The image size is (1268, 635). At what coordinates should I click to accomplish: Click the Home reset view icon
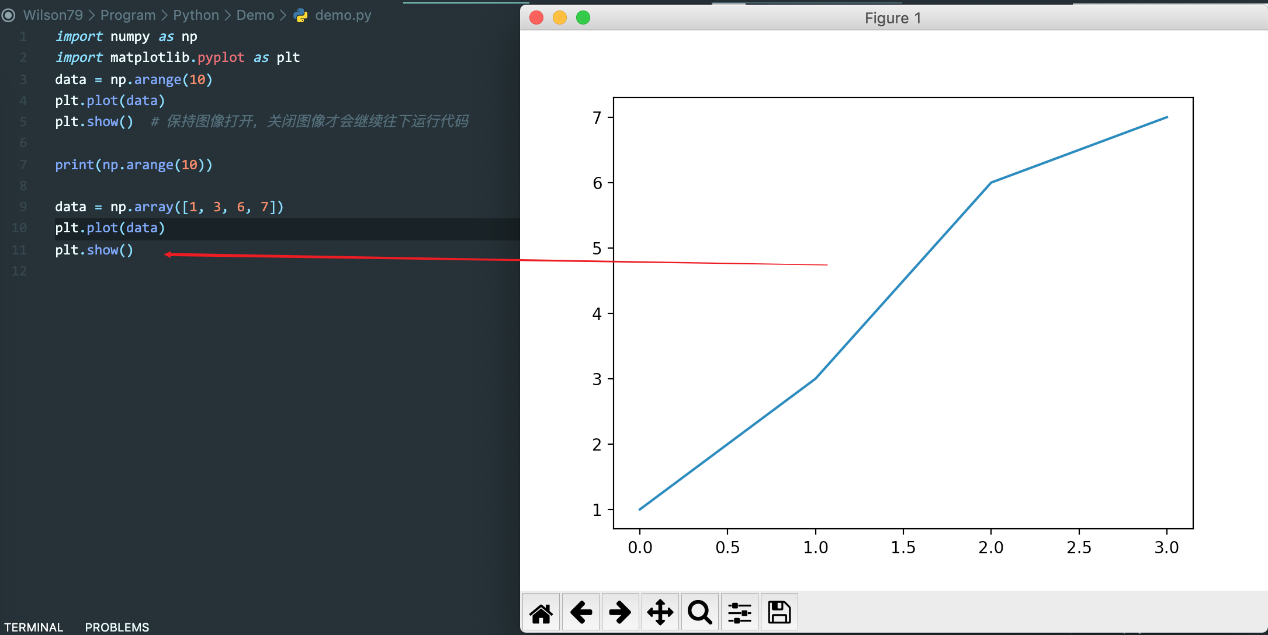pos(541,612)
